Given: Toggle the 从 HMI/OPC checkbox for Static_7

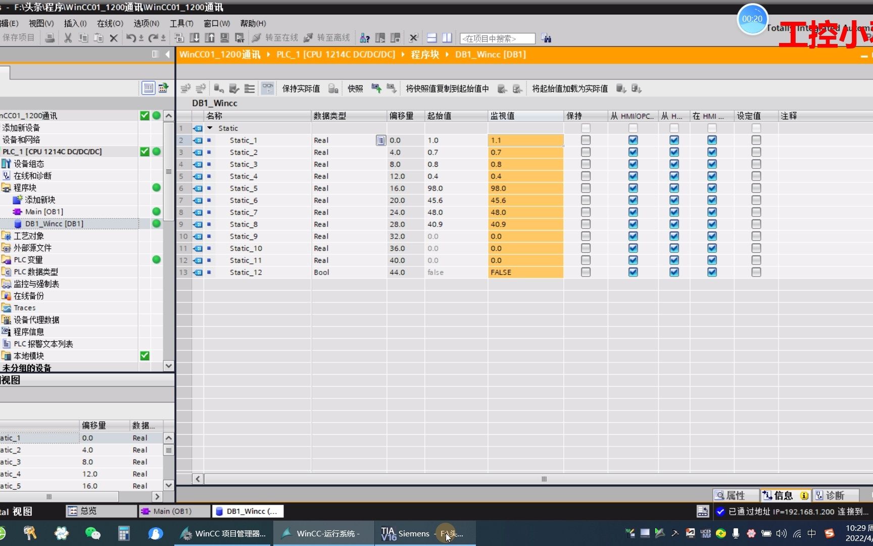Looking at the screenshot, I should coord(633,212).
